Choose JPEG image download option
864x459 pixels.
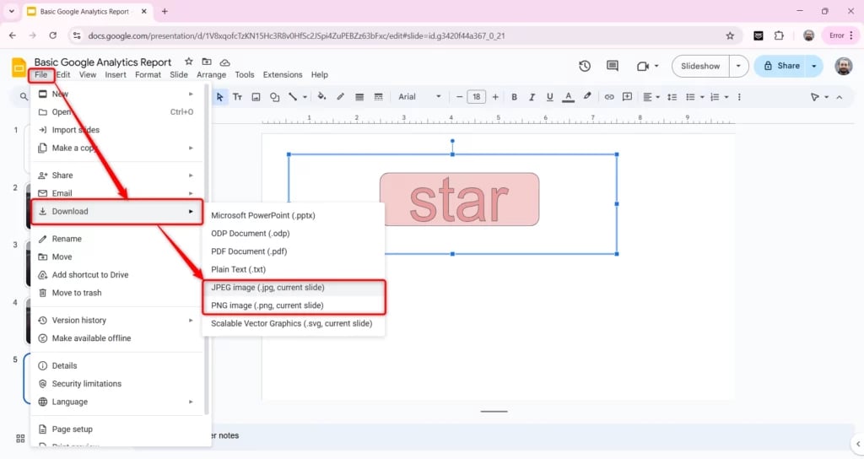(x=267, y=288)
